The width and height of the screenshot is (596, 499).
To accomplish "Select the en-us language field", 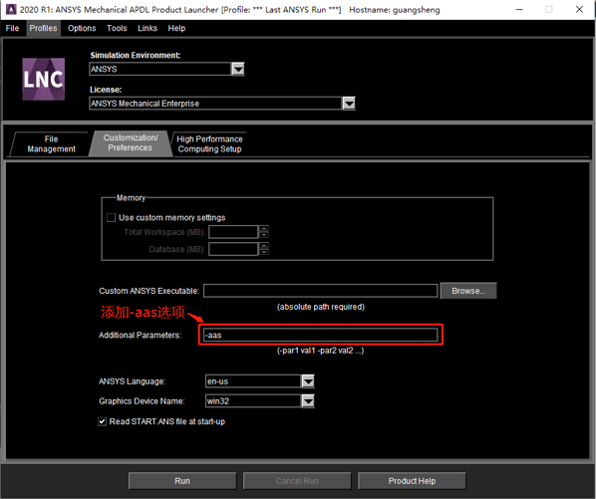I will [x=253, y=380].
